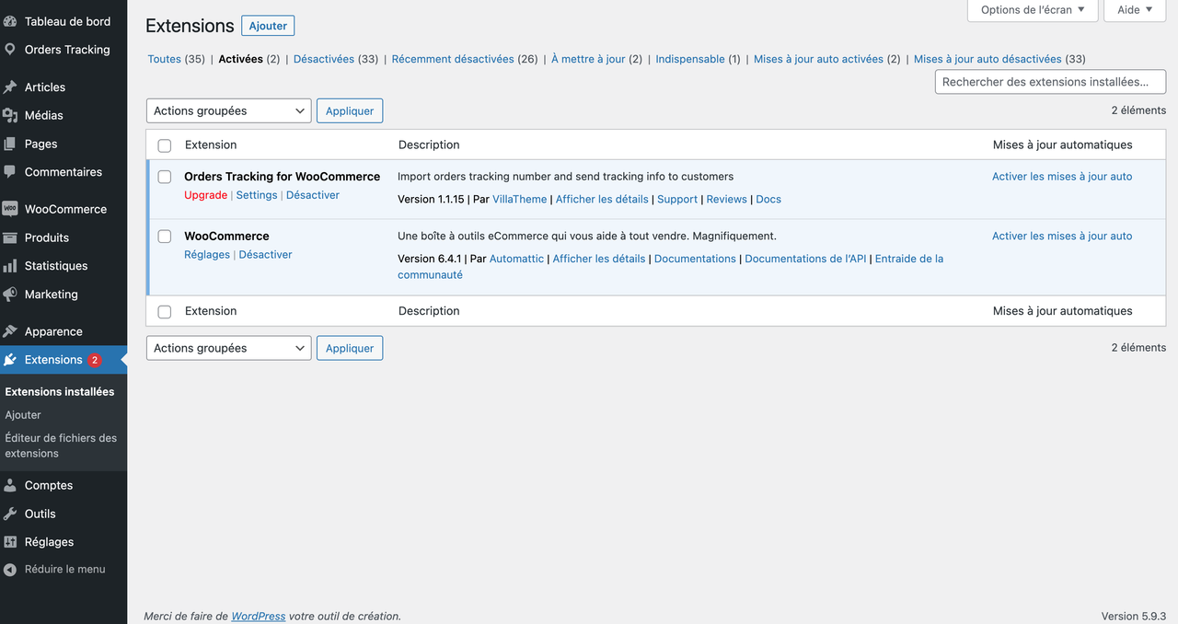Click the Statistiques bar chart icon
1178x624 pixels.
pyautogui.click(x=10, y=266)
